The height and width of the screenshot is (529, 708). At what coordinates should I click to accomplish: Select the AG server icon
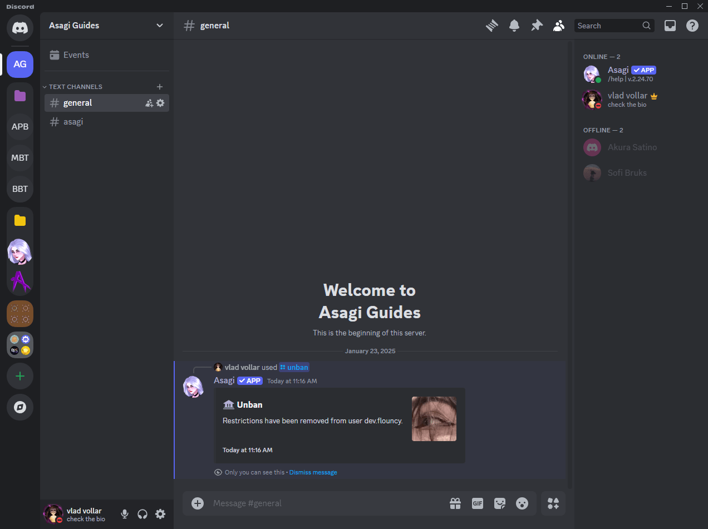(20, 64)
